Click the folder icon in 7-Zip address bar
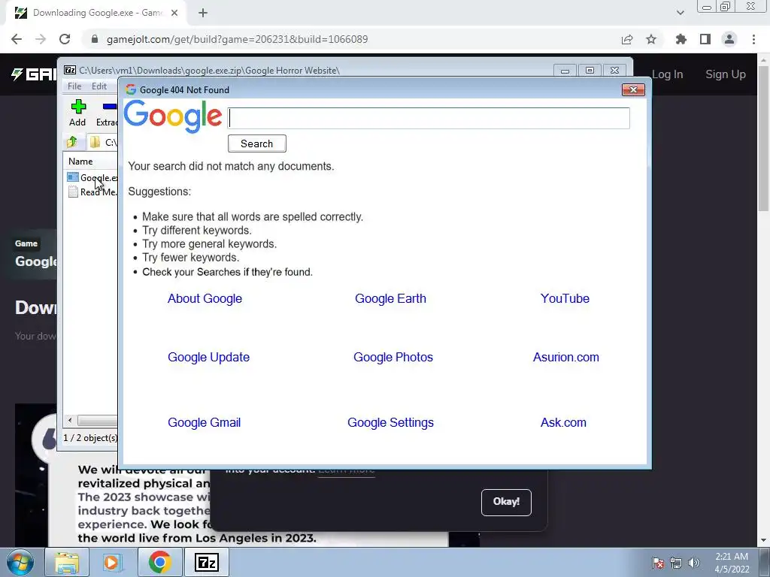 pyautogui.click(x=95, y=142)
